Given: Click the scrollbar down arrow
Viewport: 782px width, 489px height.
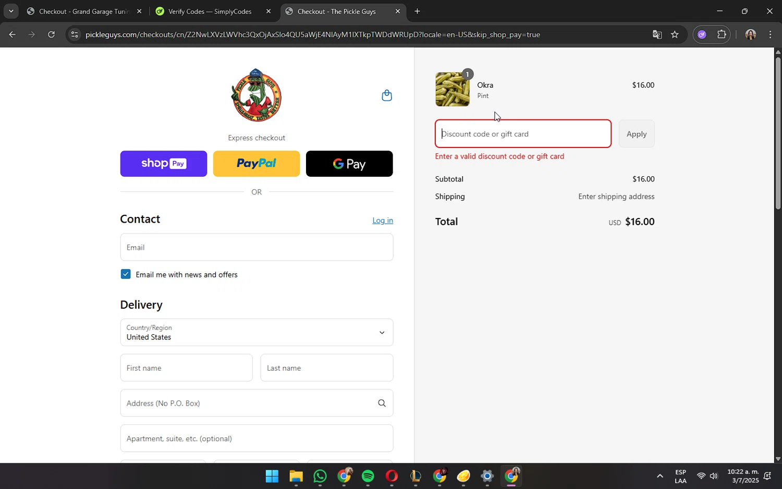Looking at the screenshot, I should [x=778, y=459].
